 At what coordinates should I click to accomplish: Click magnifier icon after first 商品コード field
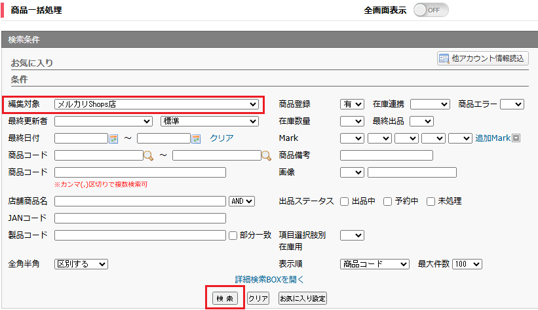tap(149, 155)
